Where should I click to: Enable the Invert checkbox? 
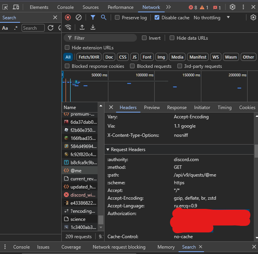click(x=144, y=38)
